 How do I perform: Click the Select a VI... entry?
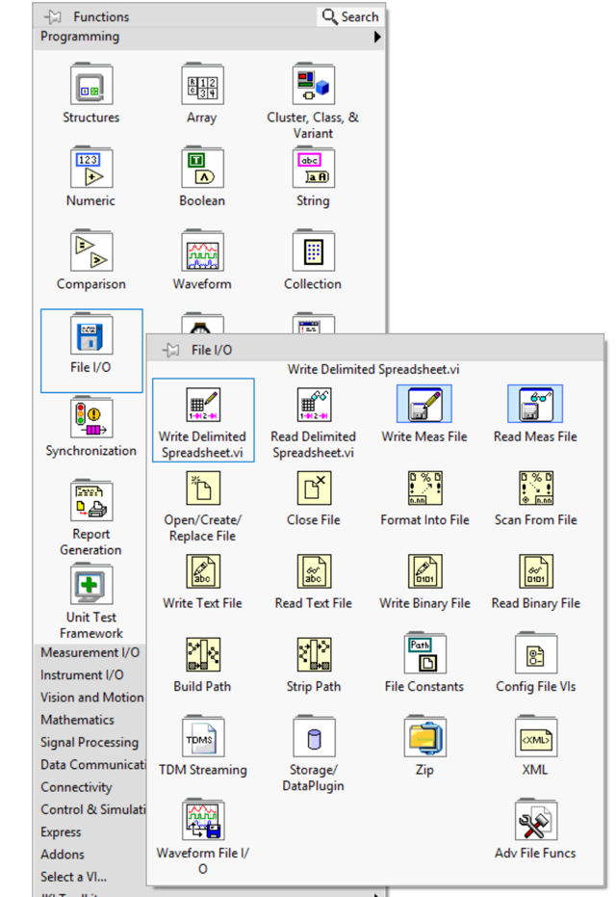[74, 877]
